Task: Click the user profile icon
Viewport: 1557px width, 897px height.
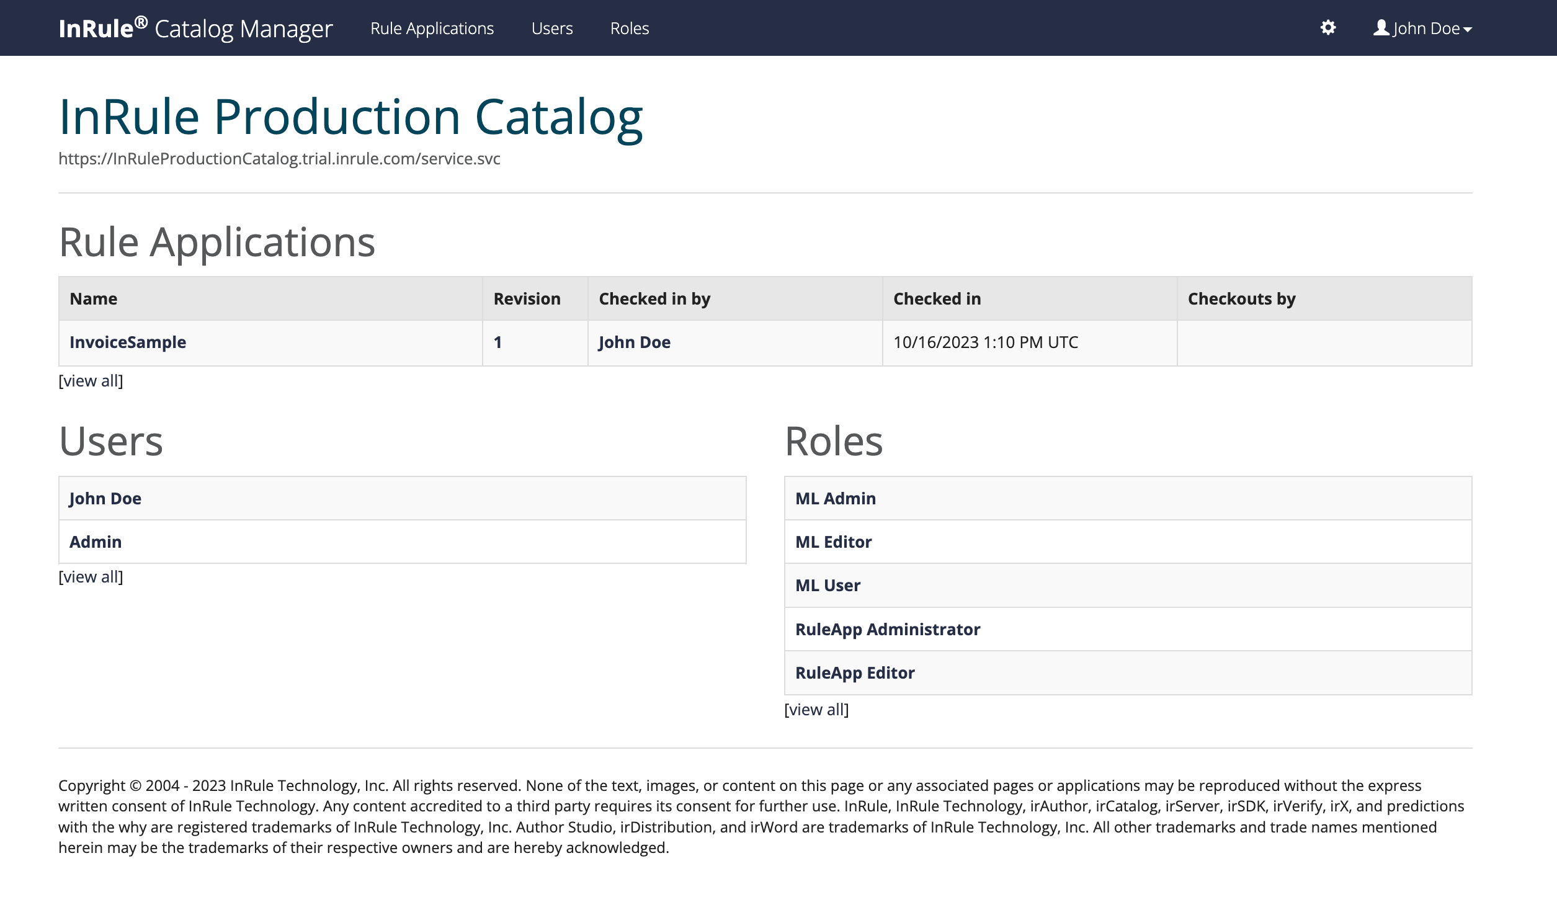Action: pyautogui.click(x=1381, y=28)
